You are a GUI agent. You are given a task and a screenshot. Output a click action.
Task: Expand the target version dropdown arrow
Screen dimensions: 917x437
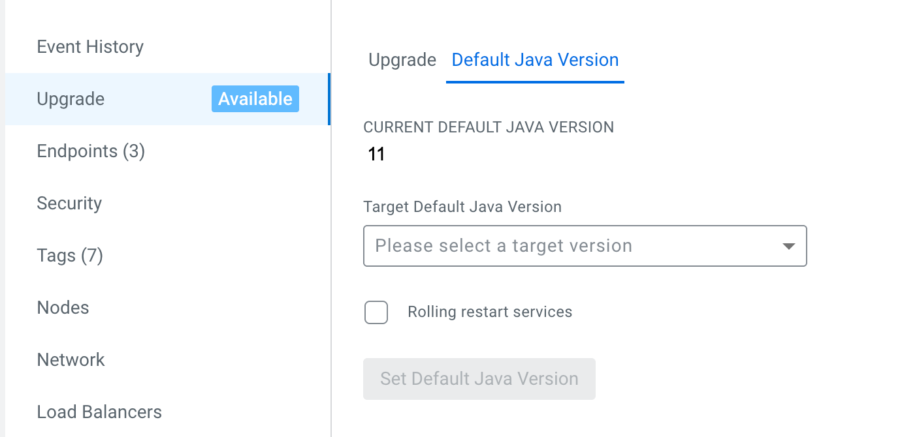pyautogui.click(x=788, y=247)
